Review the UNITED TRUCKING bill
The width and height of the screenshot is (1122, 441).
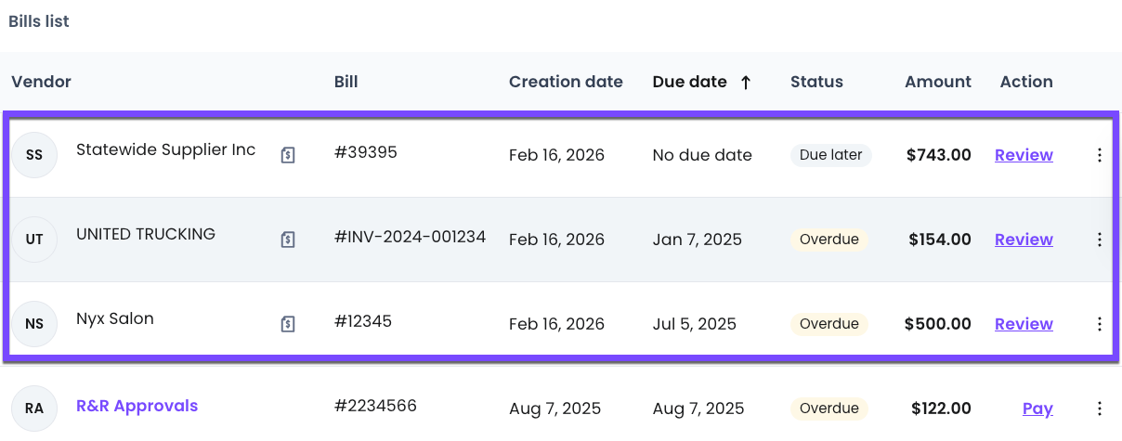(1024, 240)
